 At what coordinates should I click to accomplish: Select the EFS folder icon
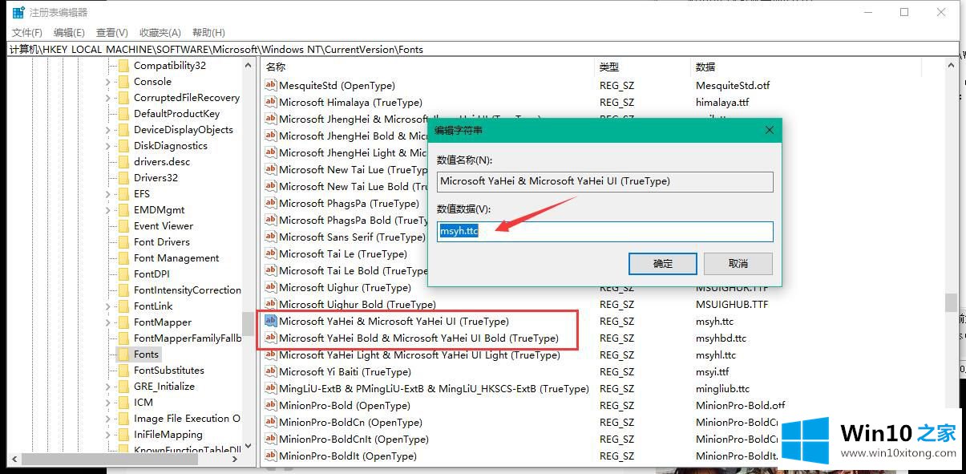pyautogui.click(x=123, y=194)
